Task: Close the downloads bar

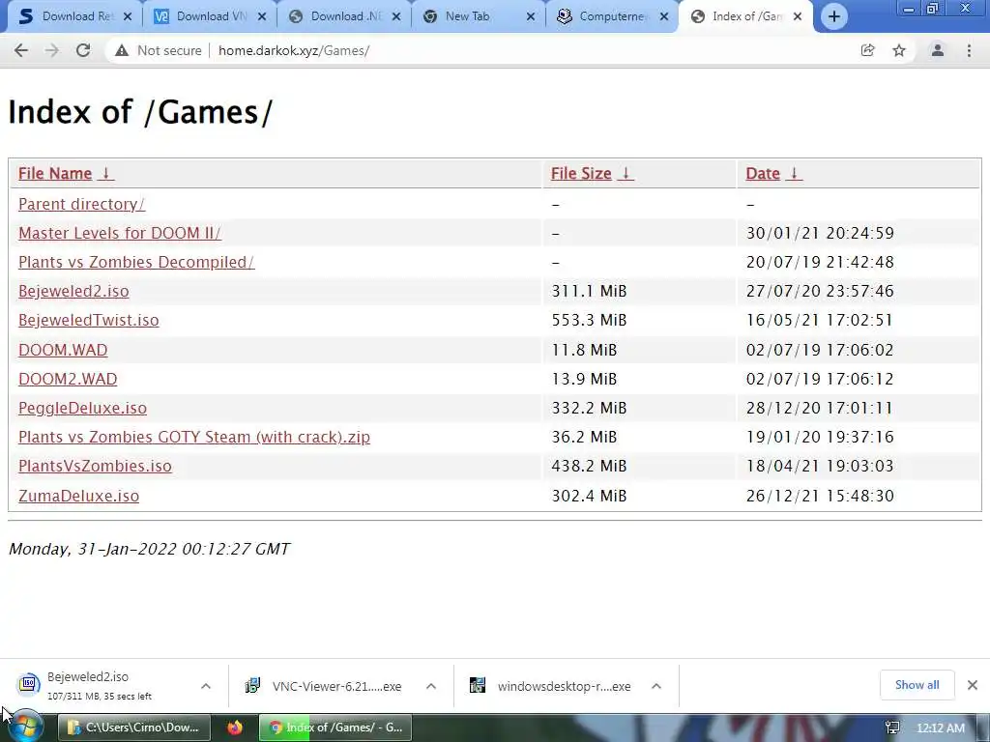Action: (x=973, y=685)
